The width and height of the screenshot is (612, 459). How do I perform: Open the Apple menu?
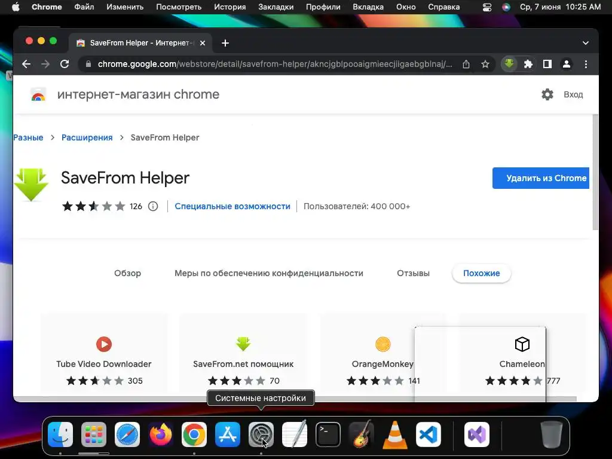pos(15,7)
